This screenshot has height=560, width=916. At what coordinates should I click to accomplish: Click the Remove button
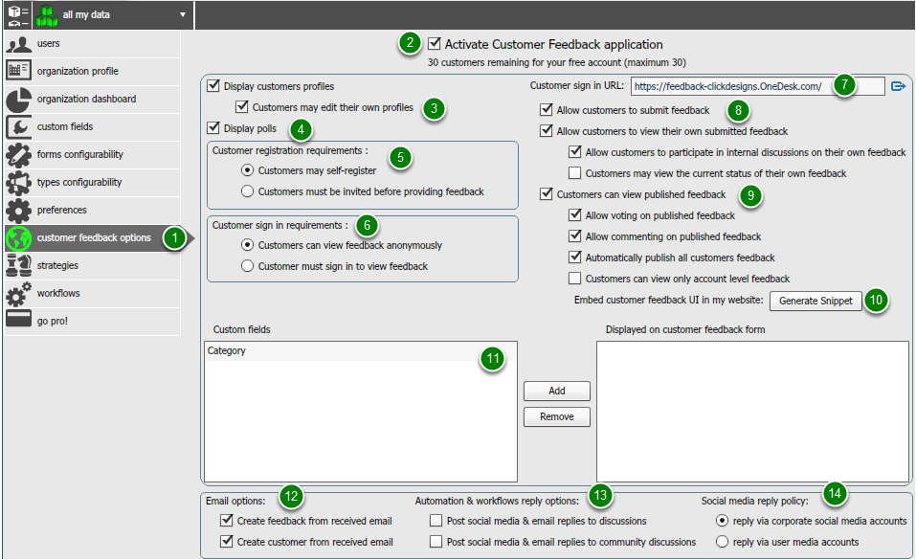(557, 416)
